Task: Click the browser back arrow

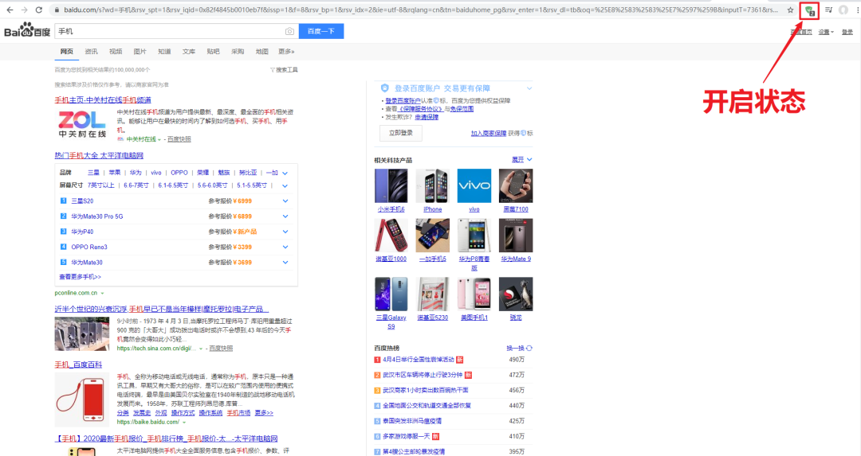Action: (x=10, y=10)
